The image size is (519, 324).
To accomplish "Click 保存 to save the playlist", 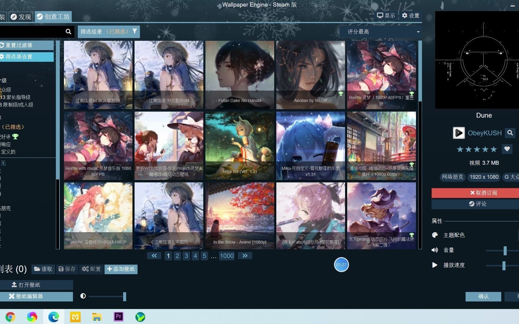I will [67, 269].
